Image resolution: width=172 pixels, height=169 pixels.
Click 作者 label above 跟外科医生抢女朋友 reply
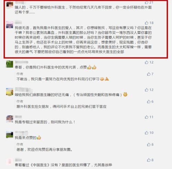(20, 101)
